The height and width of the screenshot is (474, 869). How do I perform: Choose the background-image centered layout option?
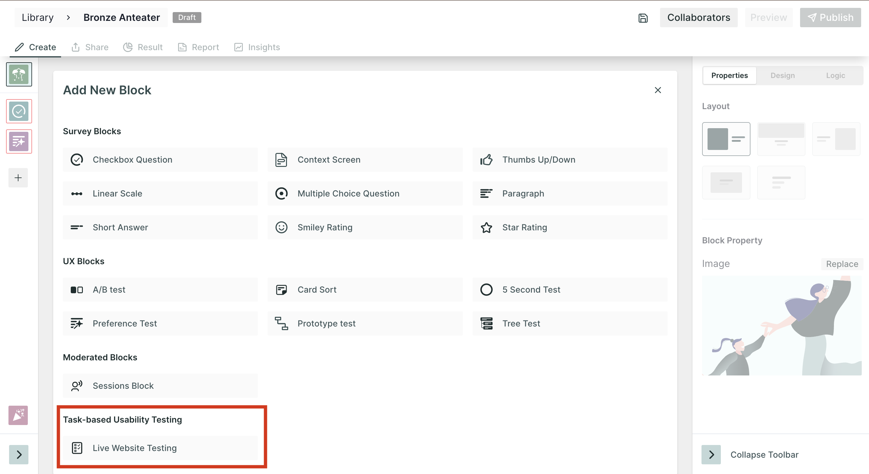[726, 183]
